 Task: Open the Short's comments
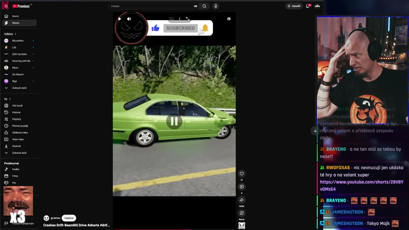click(242, 187)
